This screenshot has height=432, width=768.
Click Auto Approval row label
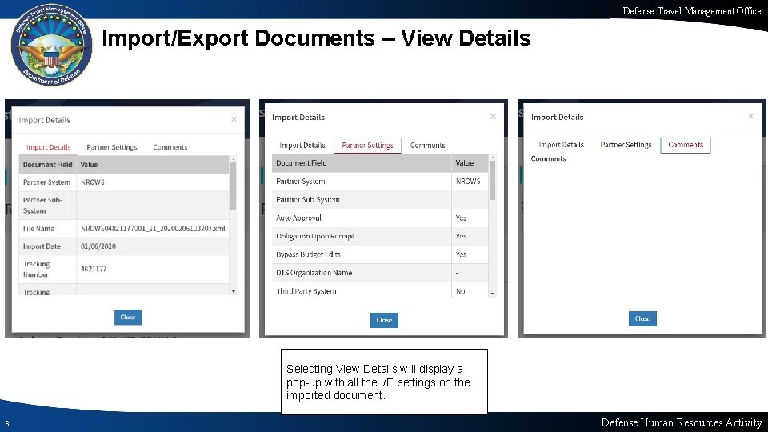point(298,218)
